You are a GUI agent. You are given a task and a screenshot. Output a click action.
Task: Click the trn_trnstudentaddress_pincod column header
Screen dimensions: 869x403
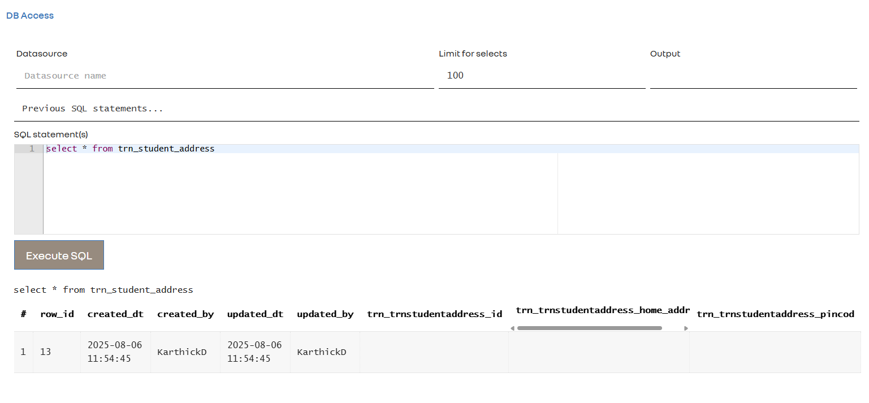775,314
